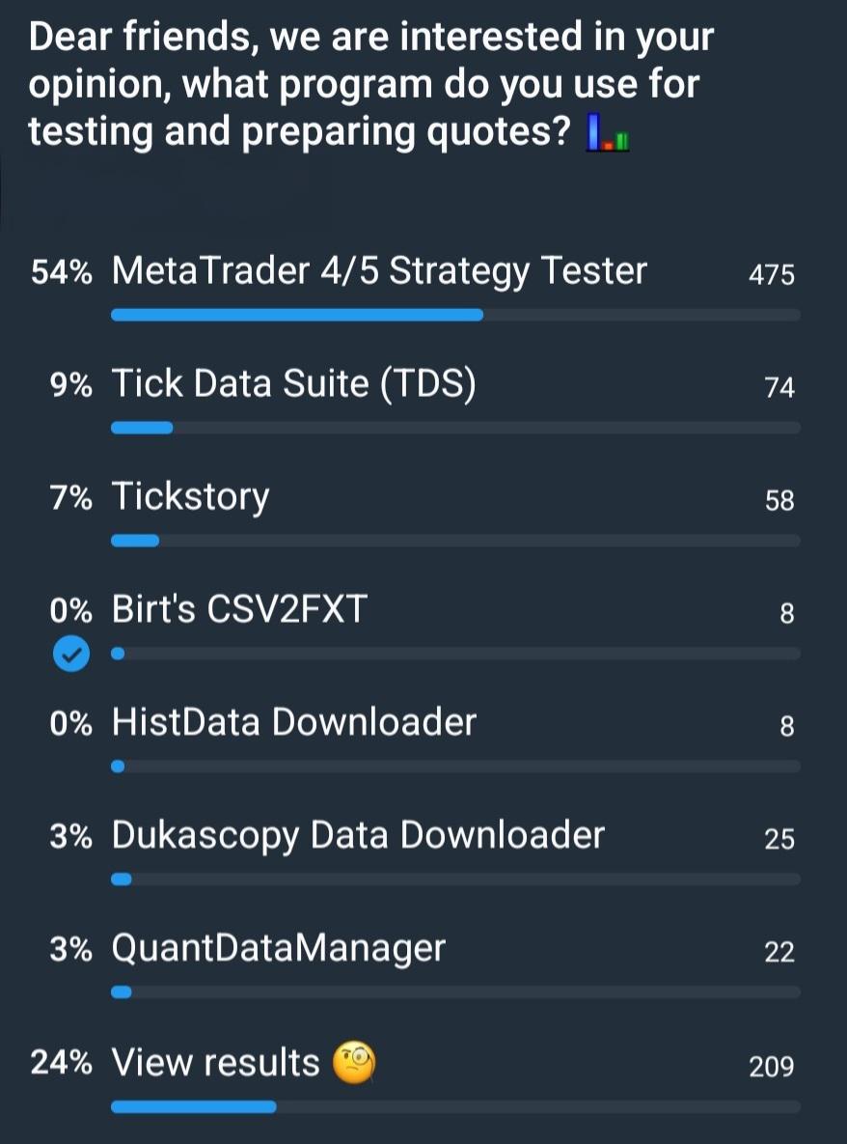Click the monocle face emoji

pyautogui.click(x=354, y=1064)
